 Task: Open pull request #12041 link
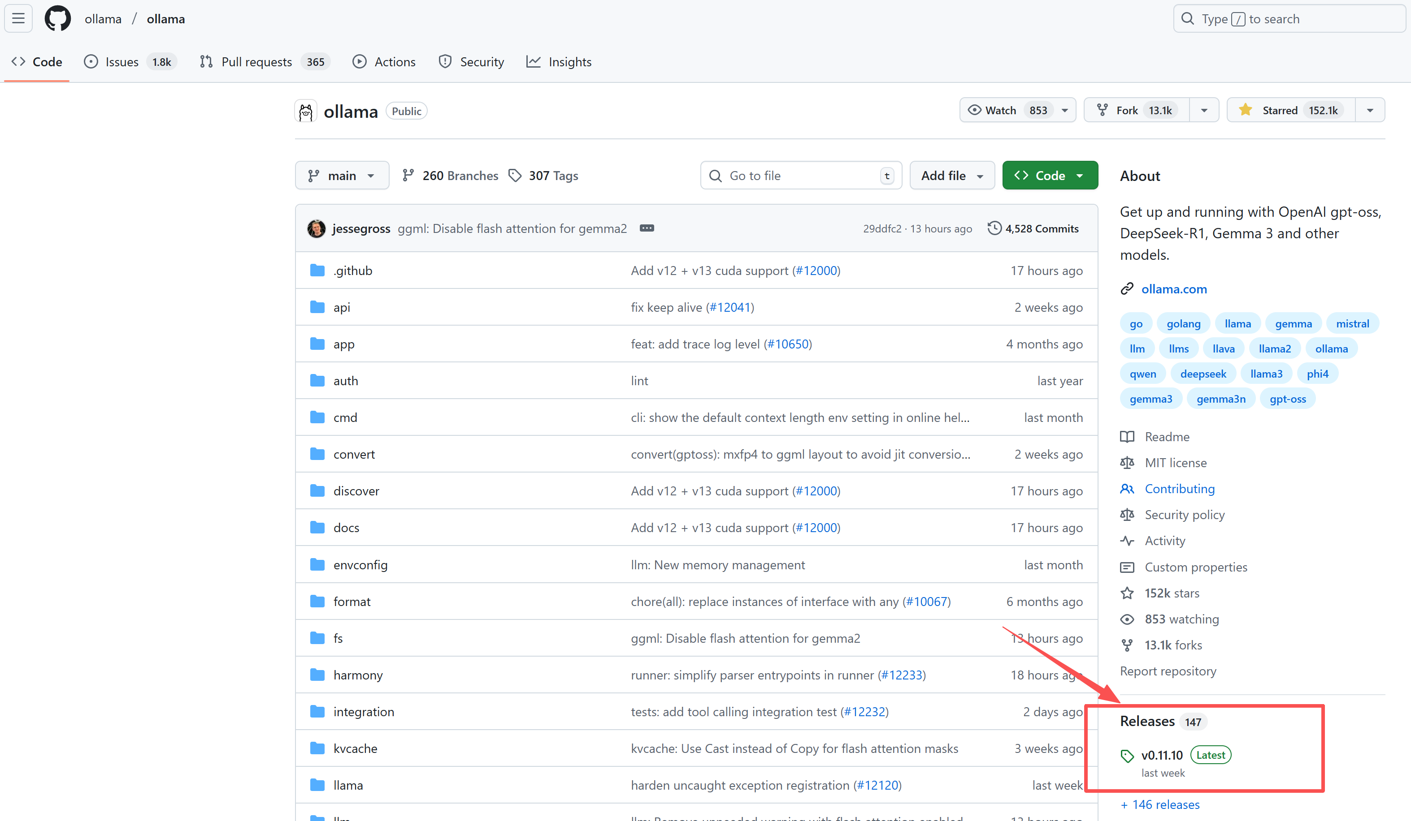click(x=729, y=307)
